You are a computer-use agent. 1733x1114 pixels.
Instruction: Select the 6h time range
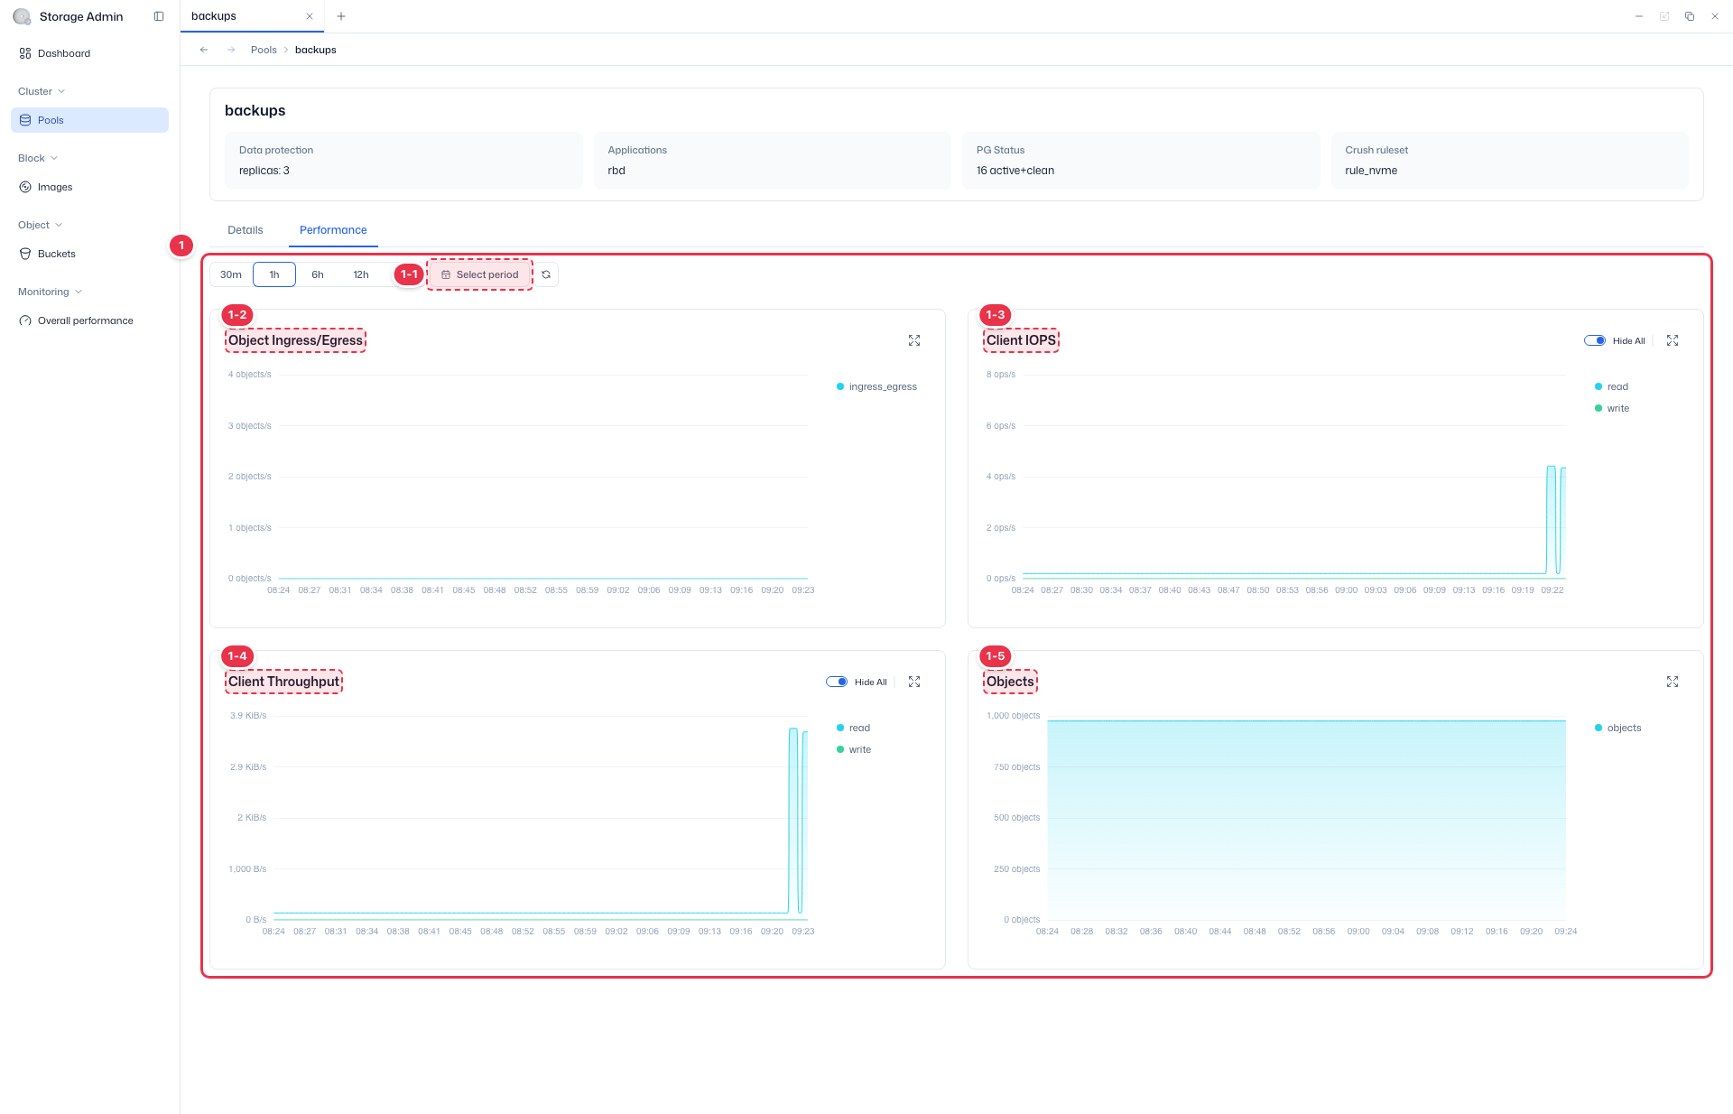coord(318,274)
